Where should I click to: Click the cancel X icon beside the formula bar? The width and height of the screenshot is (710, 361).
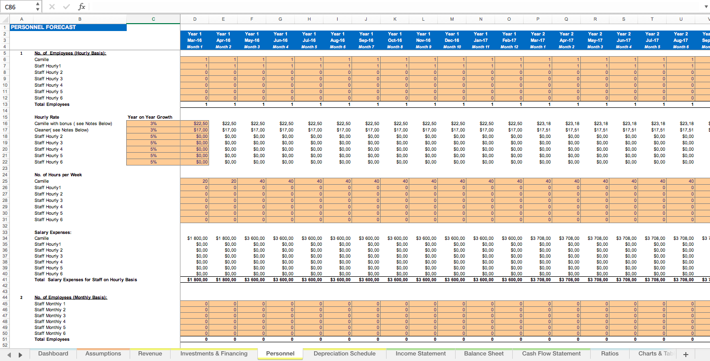tap(51, 6)
